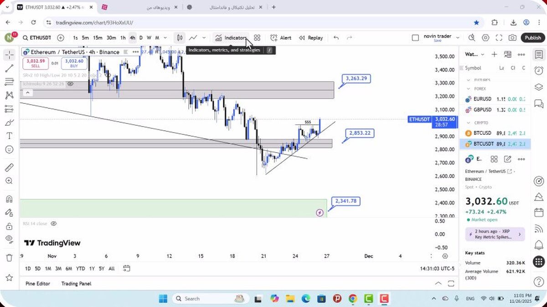Add a symbol to the watchlist
The image size is (547, 307).
[494, 54]
